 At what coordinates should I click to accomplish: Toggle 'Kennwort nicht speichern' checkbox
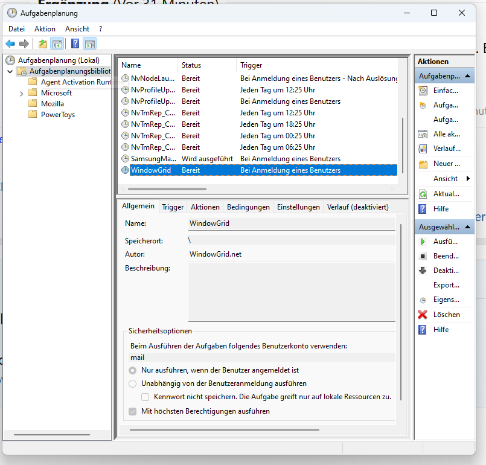tap(145, 397)
